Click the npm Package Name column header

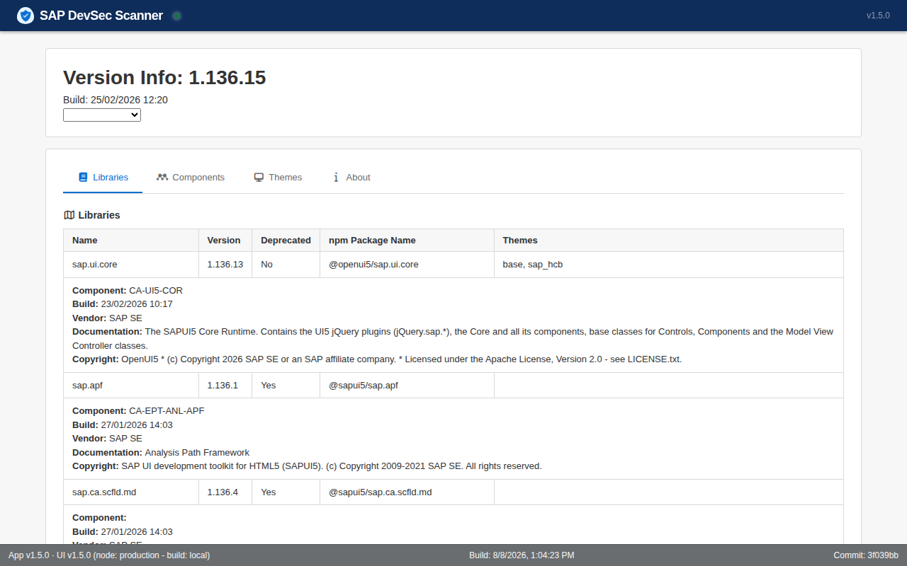click(407, 241)
